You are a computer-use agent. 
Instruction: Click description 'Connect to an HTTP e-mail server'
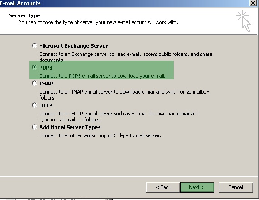[119, 116]
